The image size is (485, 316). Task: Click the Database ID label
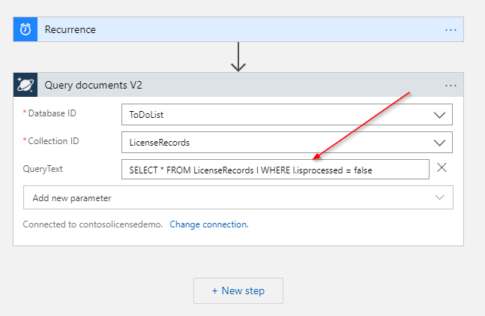click(x=53, y=113)
